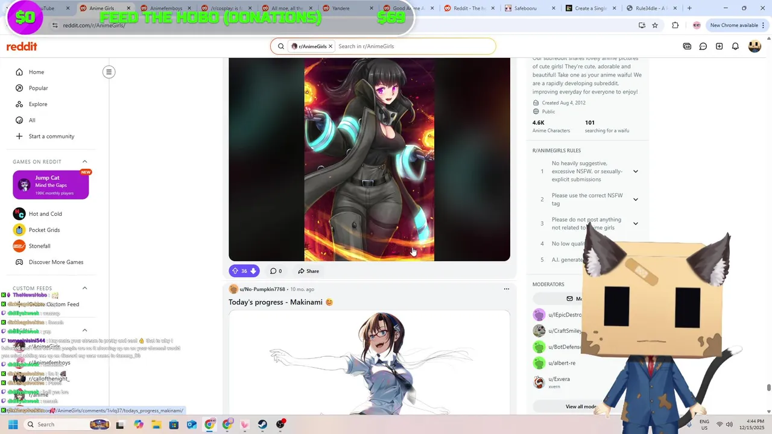Click the Windows taskbar Search box
The image size is (772, 434).
point(68,424)
